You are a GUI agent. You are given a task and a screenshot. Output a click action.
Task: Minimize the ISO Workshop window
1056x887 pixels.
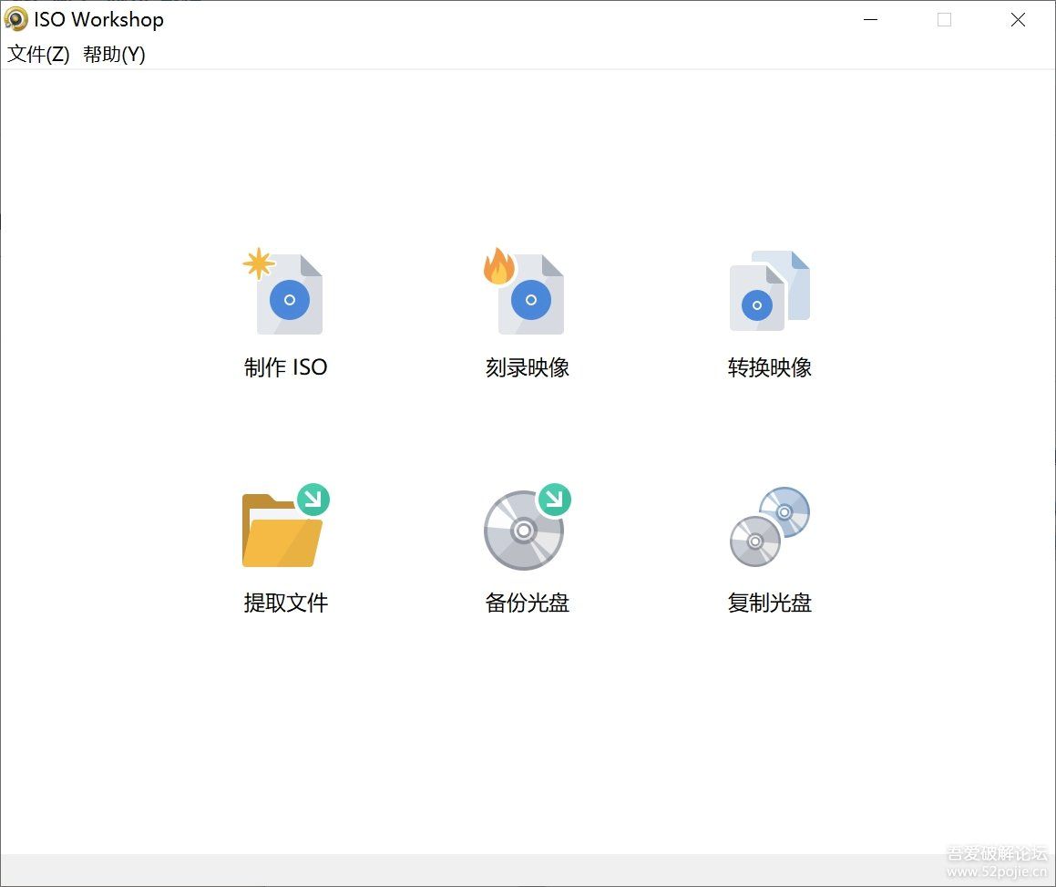(x=870, y=19)
